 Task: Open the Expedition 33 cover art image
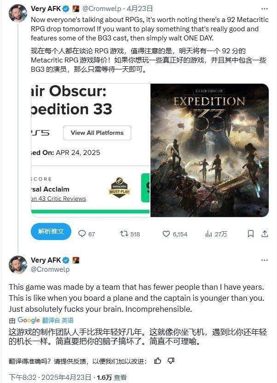pyautogui.click(x=209, y=150)
